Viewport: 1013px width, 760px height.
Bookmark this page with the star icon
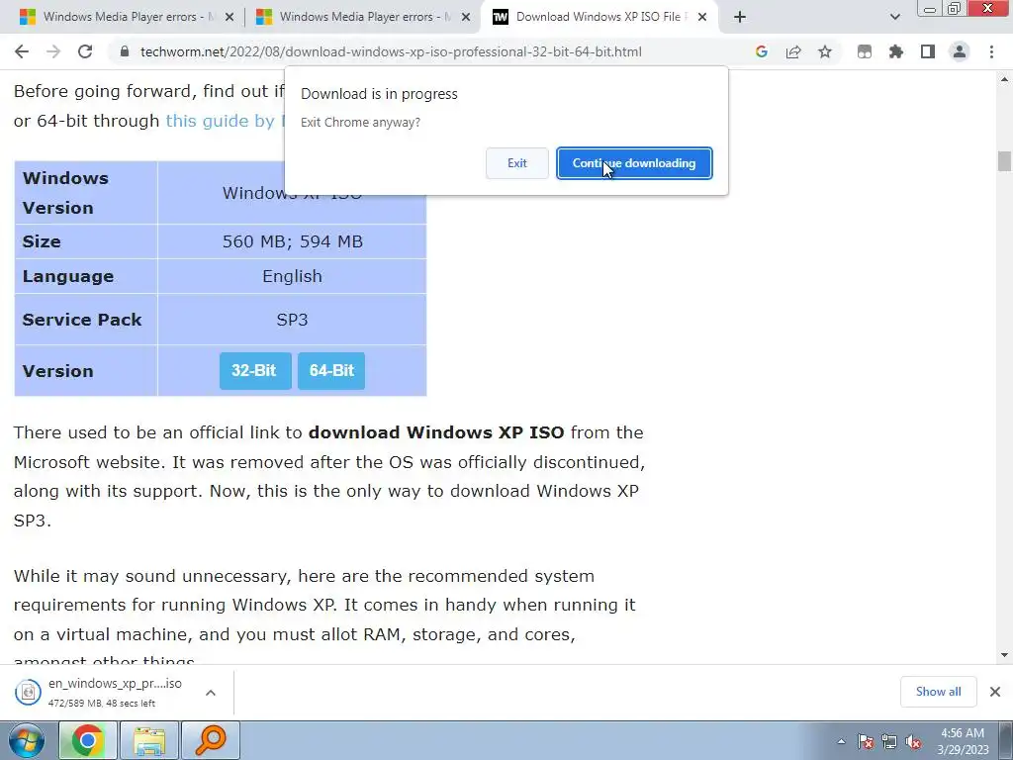click(825, 51)
